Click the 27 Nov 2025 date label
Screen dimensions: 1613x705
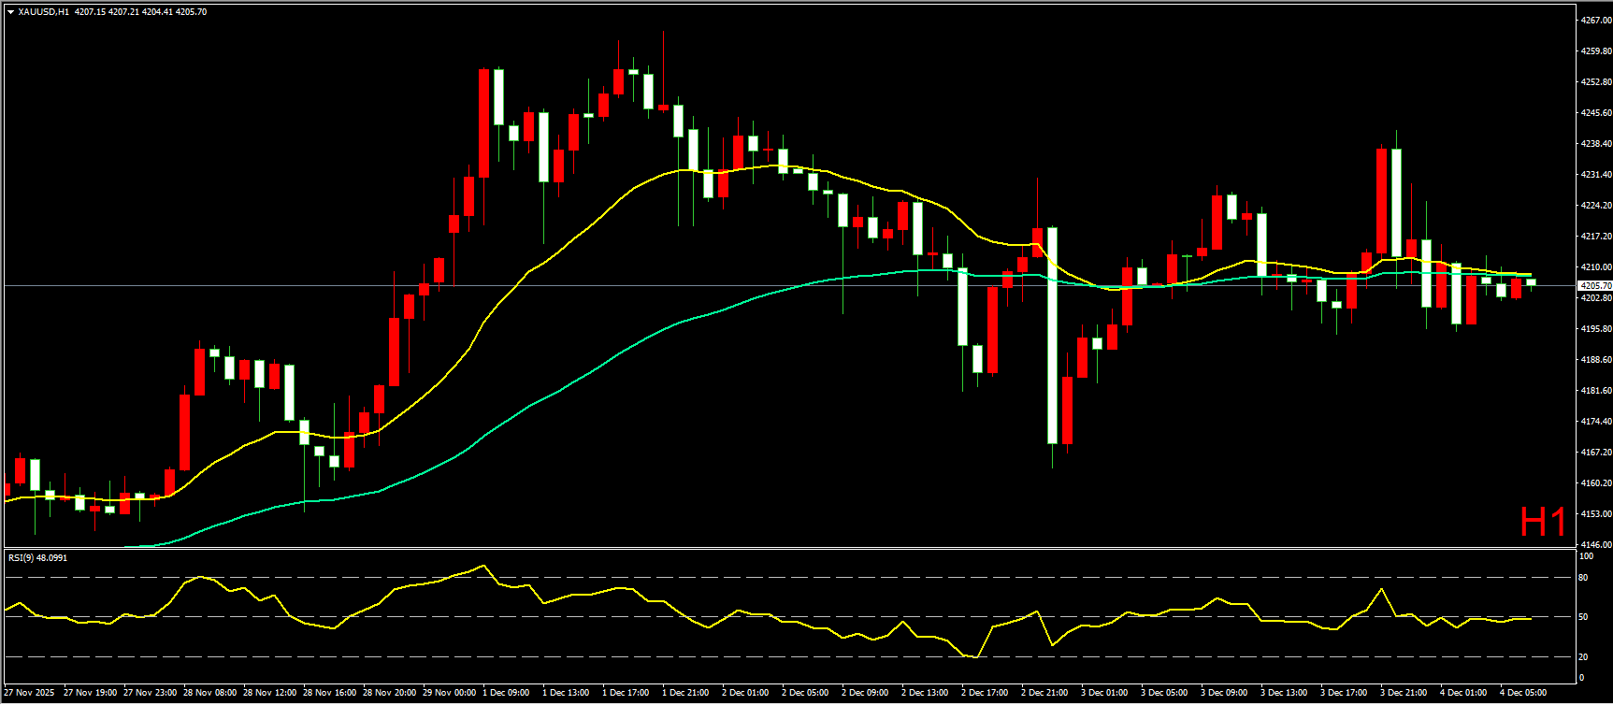pos(29,693)
